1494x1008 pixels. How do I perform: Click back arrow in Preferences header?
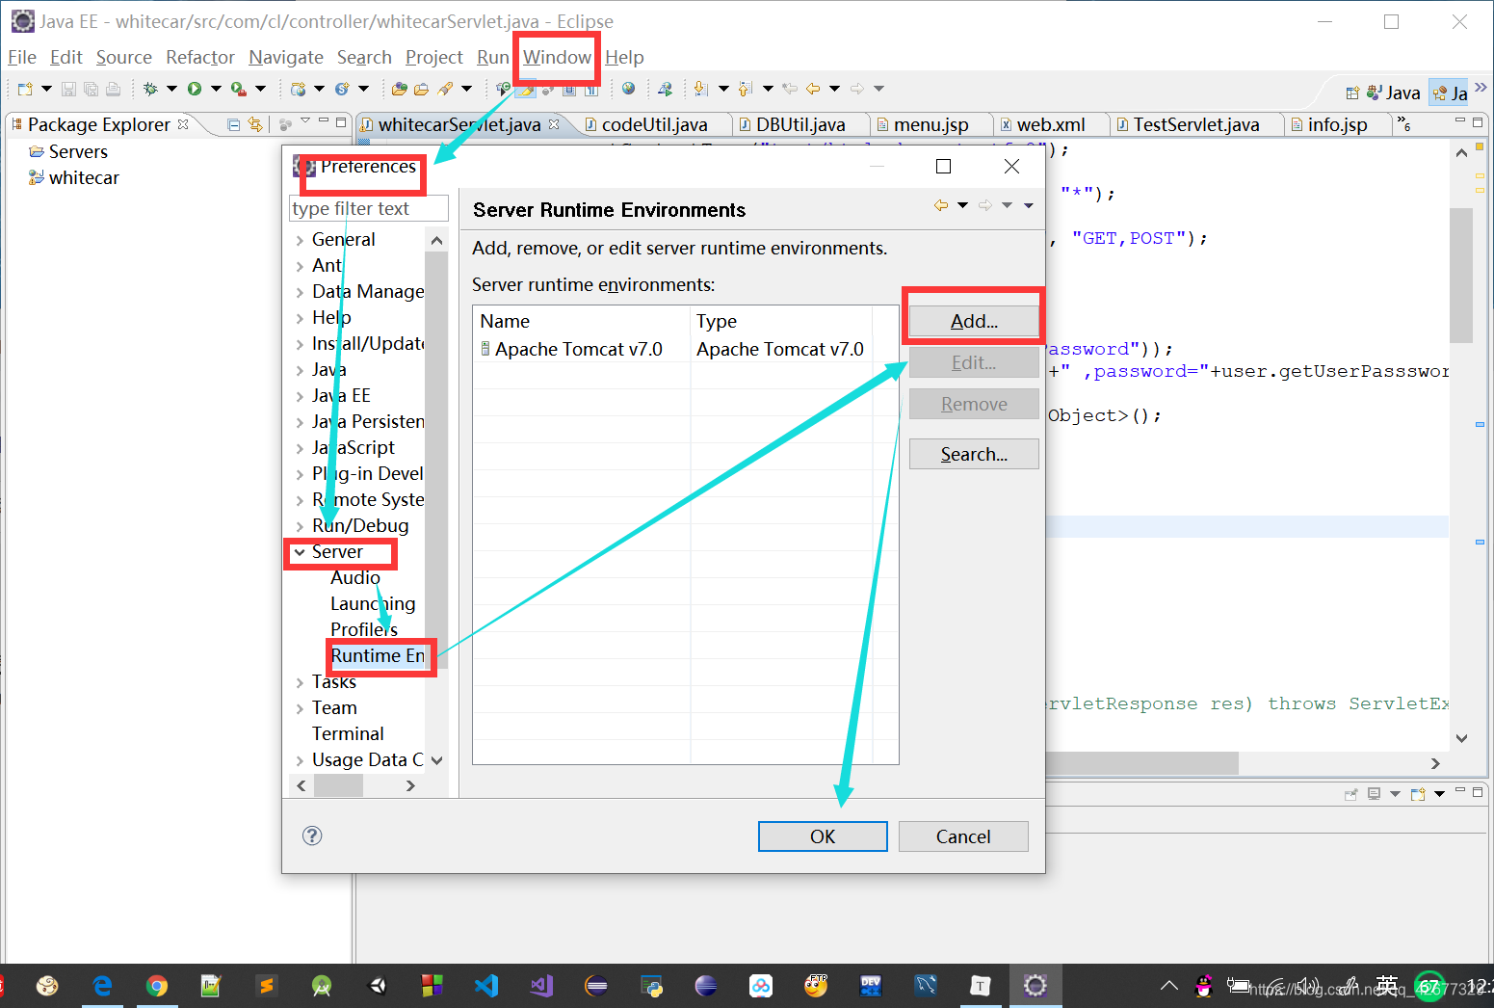click(x=941, y=205)
